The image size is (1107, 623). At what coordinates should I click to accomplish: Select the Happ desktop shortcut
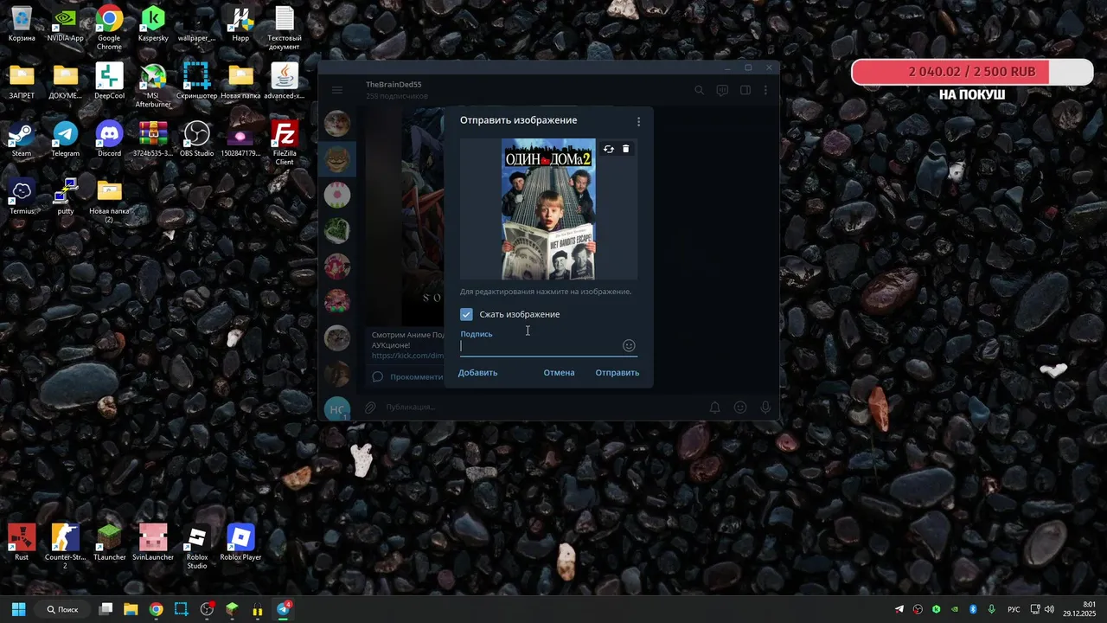click(x=240, y=24)
